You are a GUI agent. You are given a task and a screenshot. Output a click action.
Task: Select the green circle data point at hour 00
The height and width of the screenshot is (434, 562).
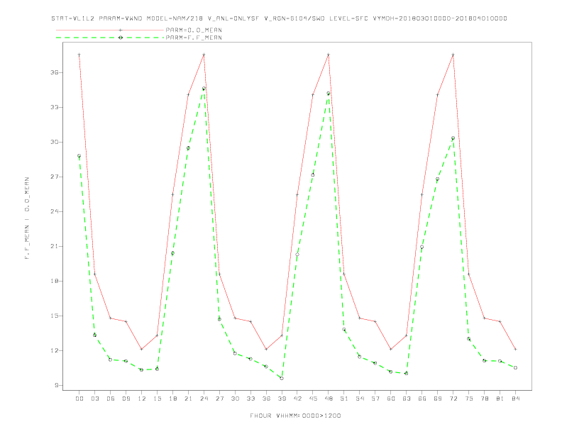(79, 156)
